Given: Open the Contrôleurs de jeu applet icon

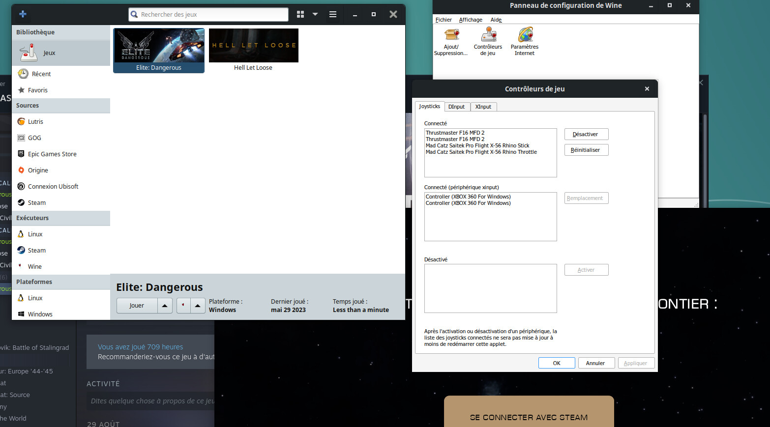Looking at the screenshot, I should [x=488, y=42].
